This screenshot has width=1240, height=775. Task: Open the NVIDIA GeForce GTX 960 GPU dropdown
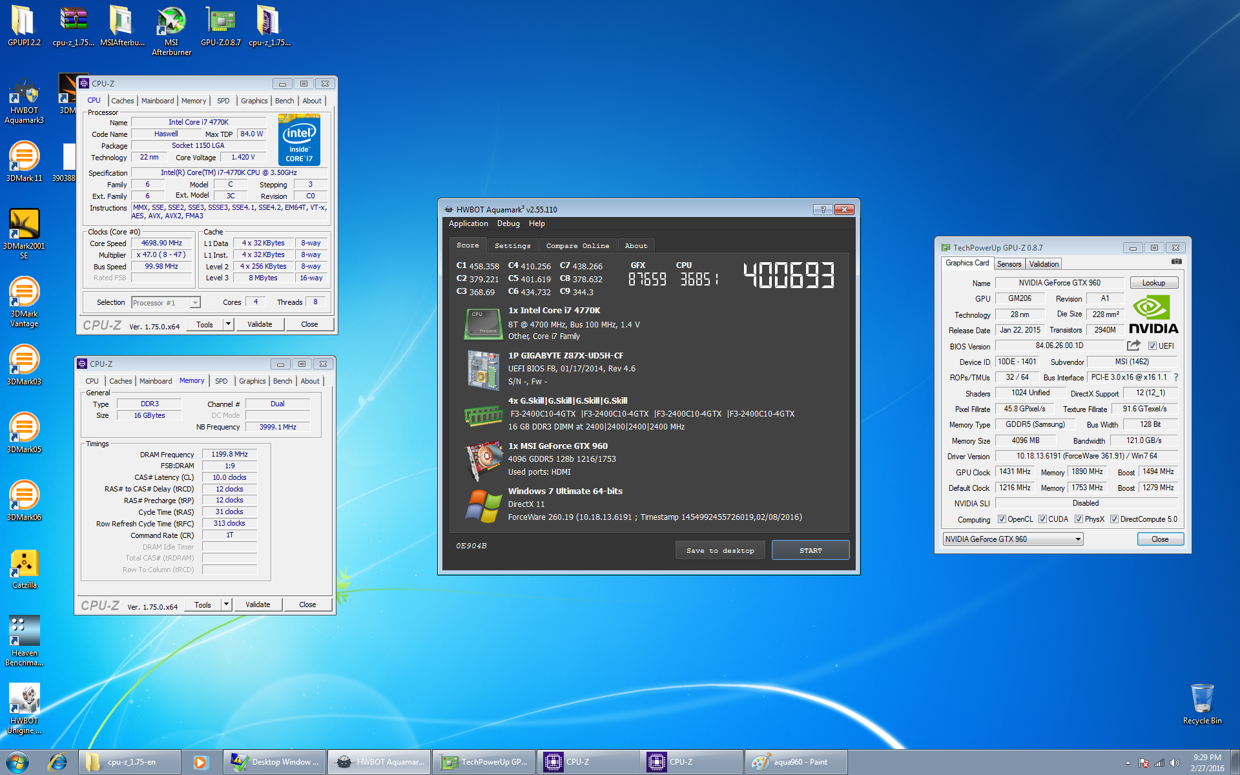pos(1013,539)
